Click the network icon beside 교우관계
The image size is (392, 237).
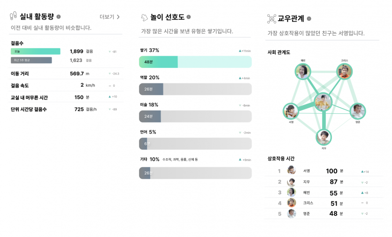tap(271, 19)
